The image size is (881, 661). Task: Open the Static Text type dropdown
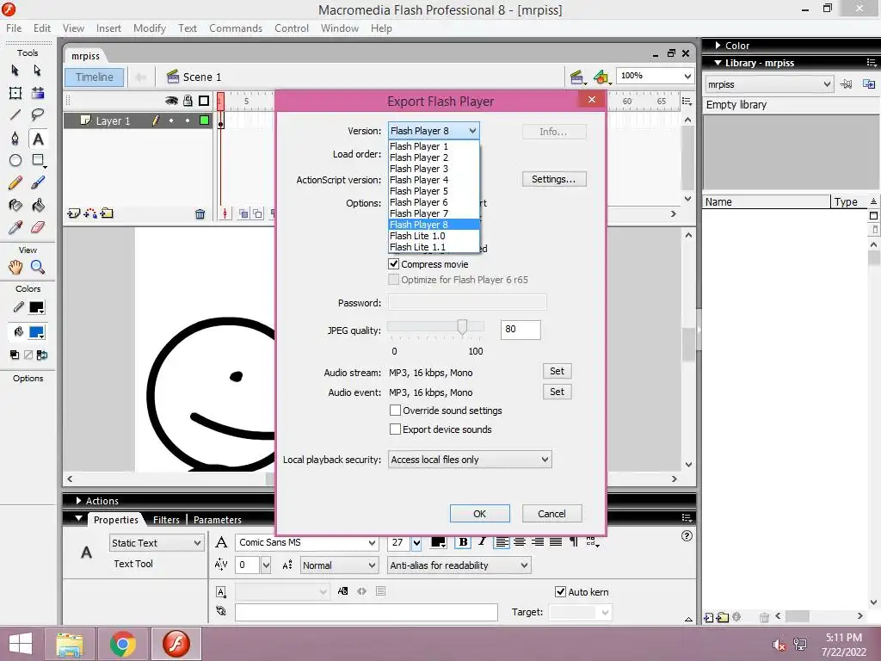pyautogui.click(x=157, y=543)
